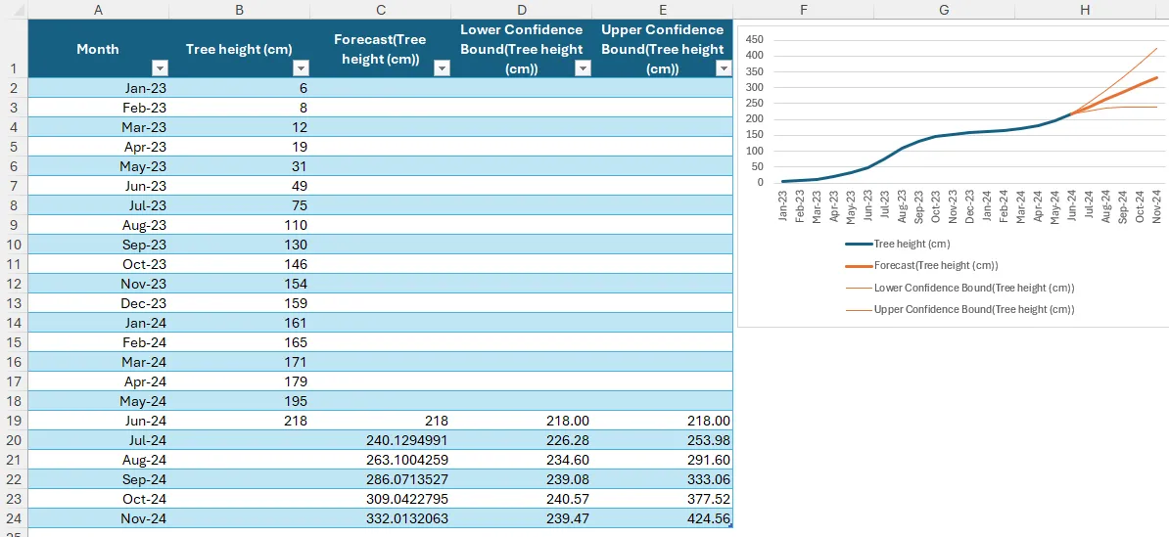
Task: Select column B header
Action: (x=239, y=10)
